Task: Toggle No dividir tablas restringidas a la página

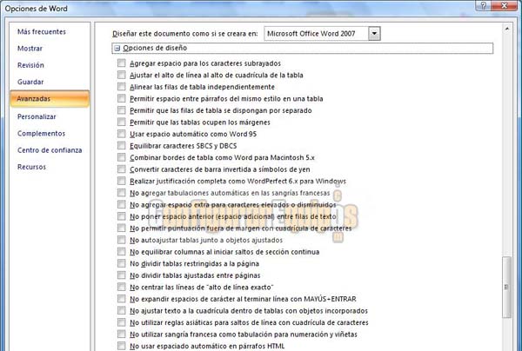Action: point(122,263)
